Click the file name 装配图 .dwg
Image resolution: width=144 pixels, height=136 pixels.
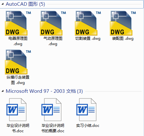pyautogui.click(x=123, y=38)
